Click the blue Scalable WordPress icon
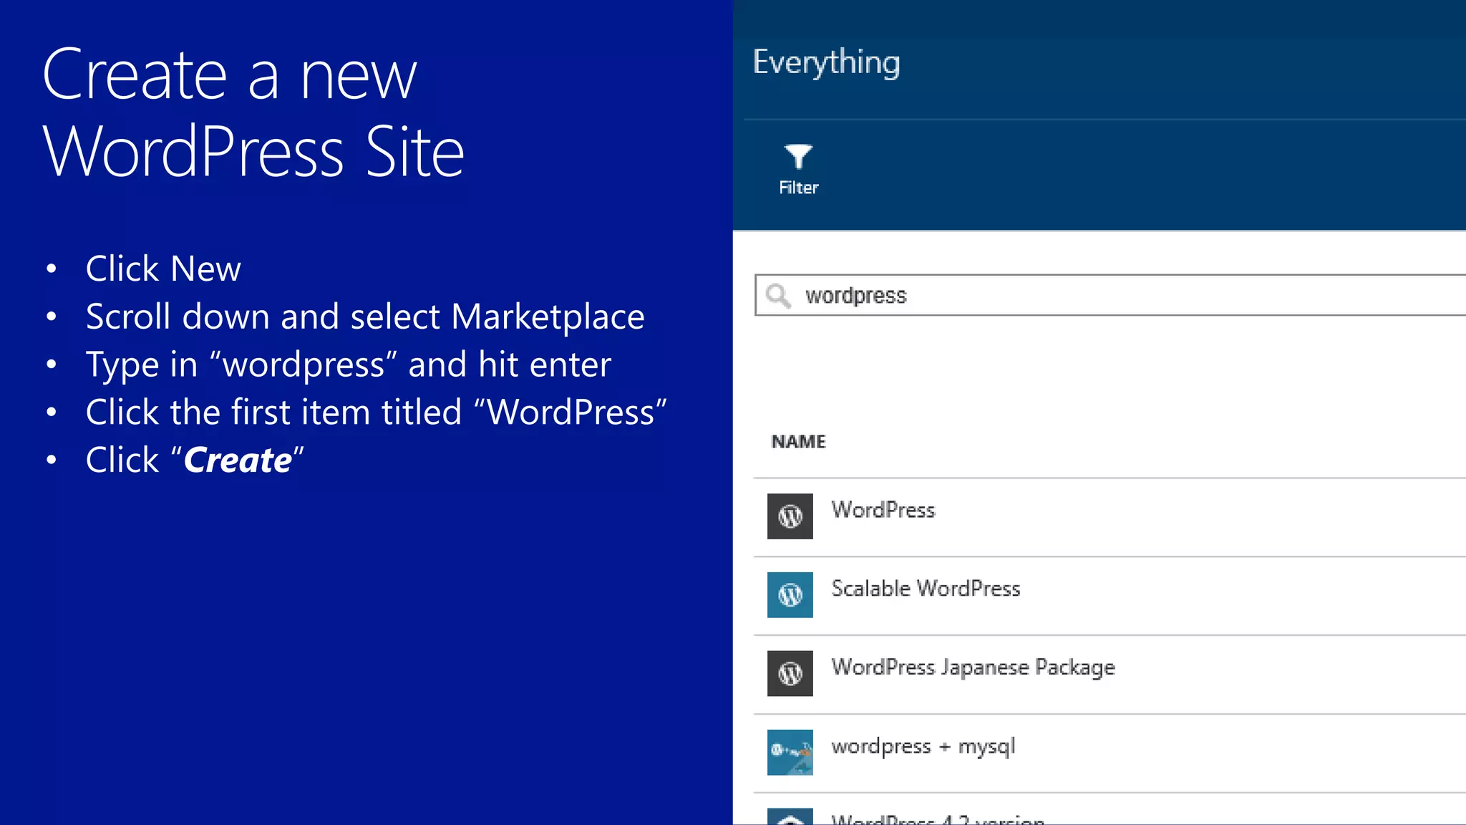 point(790,594)
